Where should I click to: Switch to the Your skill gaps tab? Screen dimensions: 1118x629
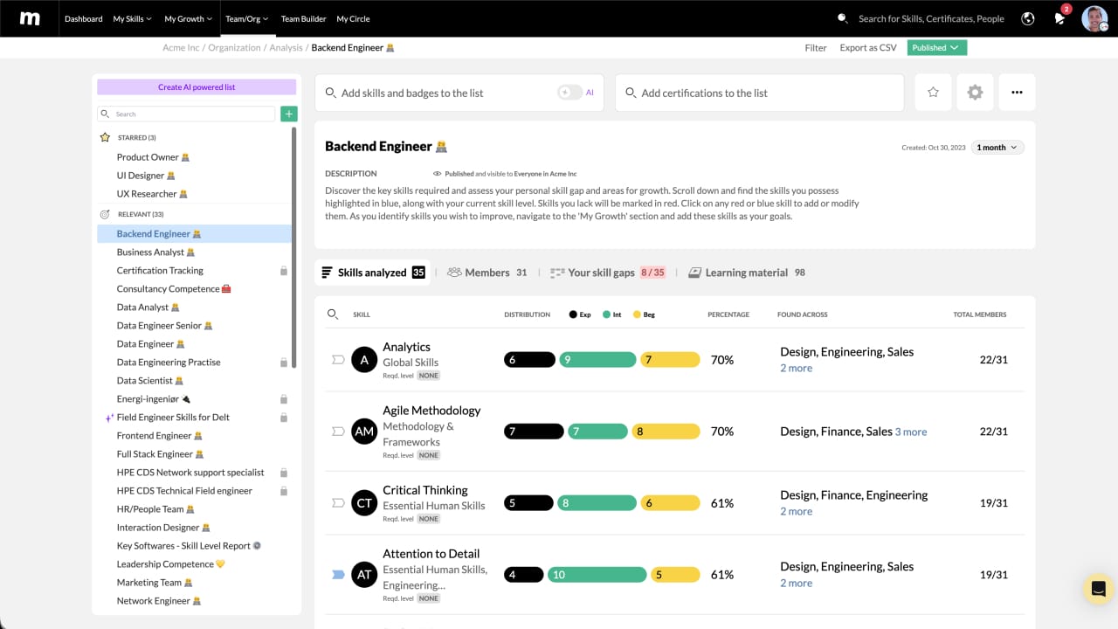[x=607, y=273]
